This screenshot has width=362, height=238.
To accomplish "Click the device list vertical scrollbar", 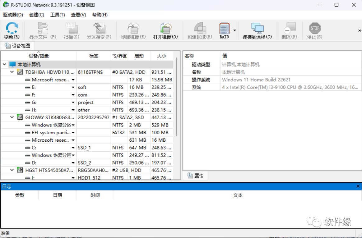I will (177, 97).
